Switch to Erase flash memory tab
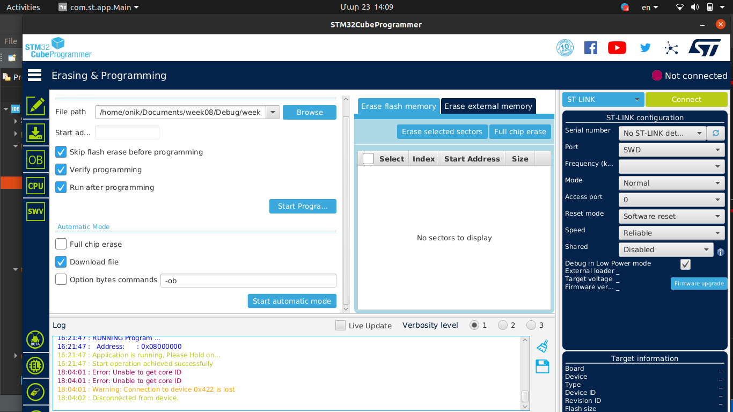The image size is (733, 412). (399, 106)
